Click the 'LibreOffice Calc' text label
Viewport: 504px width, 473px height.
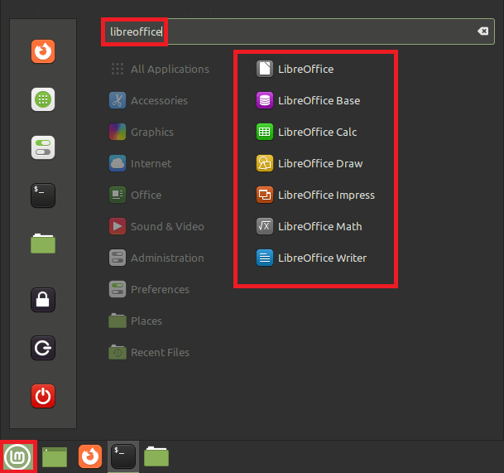point(317,132)
